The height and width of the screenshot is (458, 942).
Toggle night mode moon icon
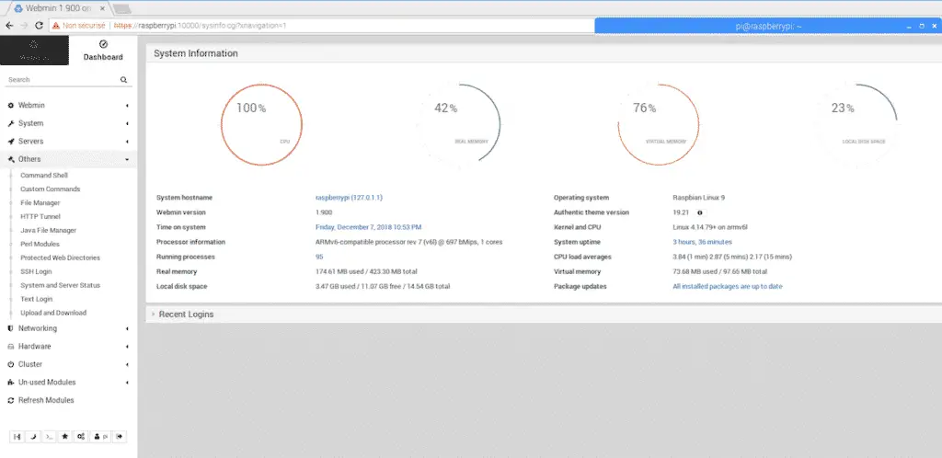click(x=34, y=437)
